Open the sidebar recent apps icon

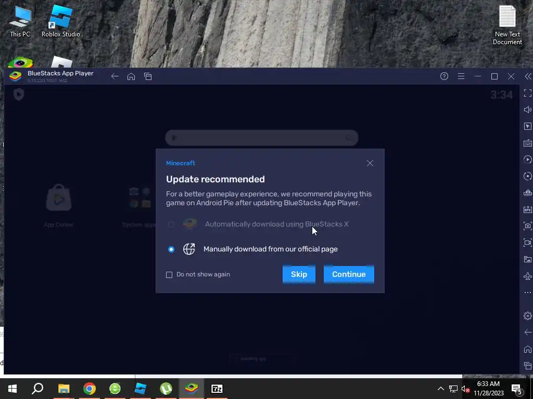point(528,366)
